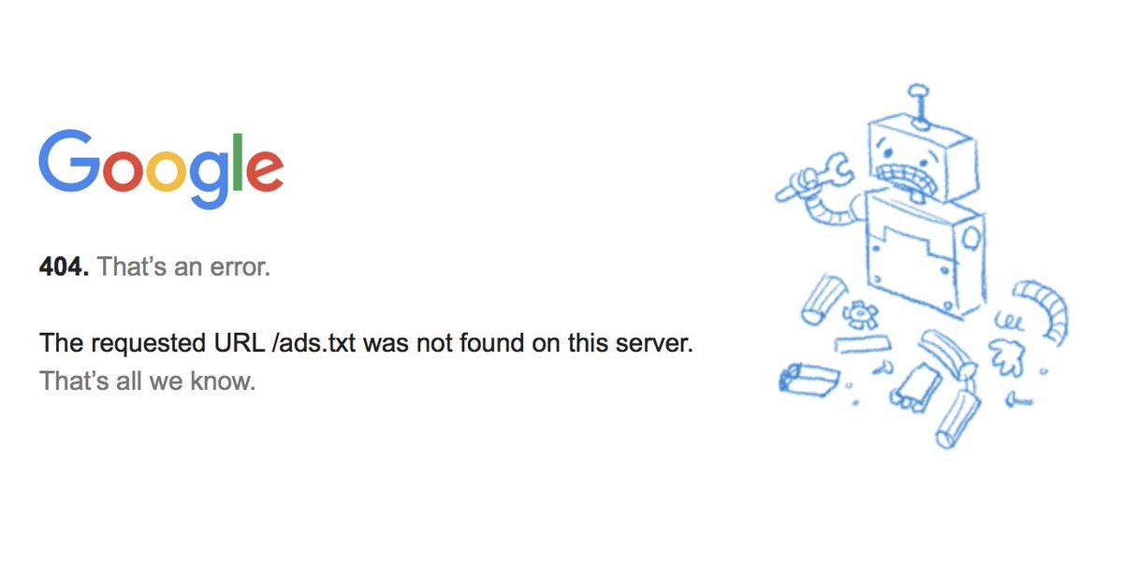The width and height of the screenshot is (1123, 577).
Task: Click "That's an error." text
Action: (184, 267)
